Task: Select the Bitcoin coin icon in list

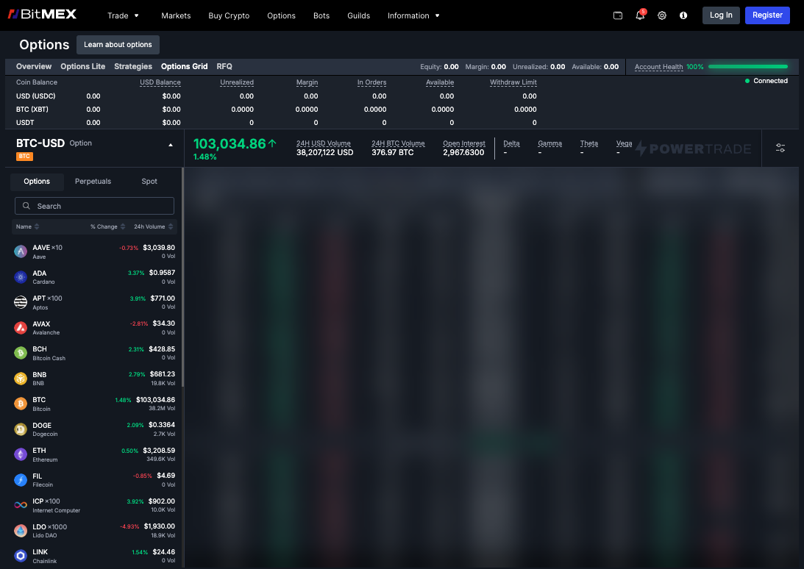Action: click(x=21, y=404)
